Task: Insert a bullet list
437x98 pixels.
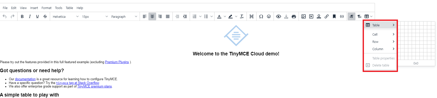Action: (206, 17)
